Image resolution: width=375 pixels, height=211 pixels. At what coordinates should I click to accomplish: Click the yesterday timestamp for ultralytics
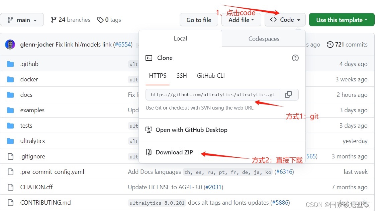click(355, 141)
